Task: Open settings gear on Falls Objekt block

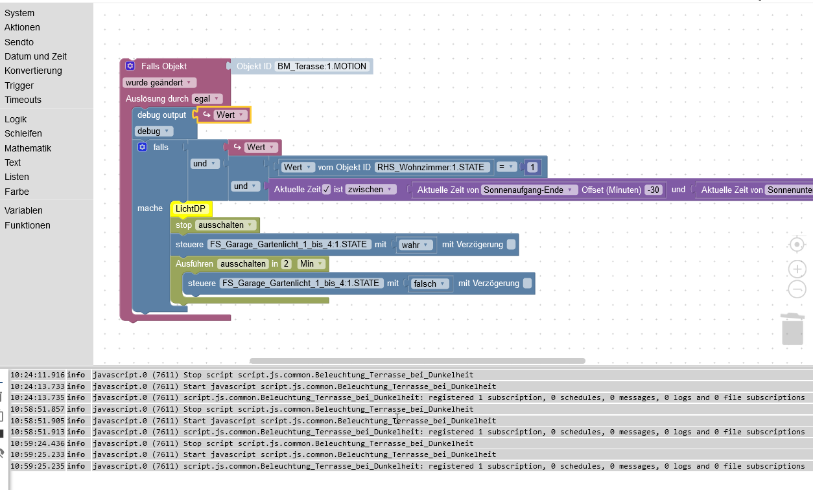Action: click(130, 66)
